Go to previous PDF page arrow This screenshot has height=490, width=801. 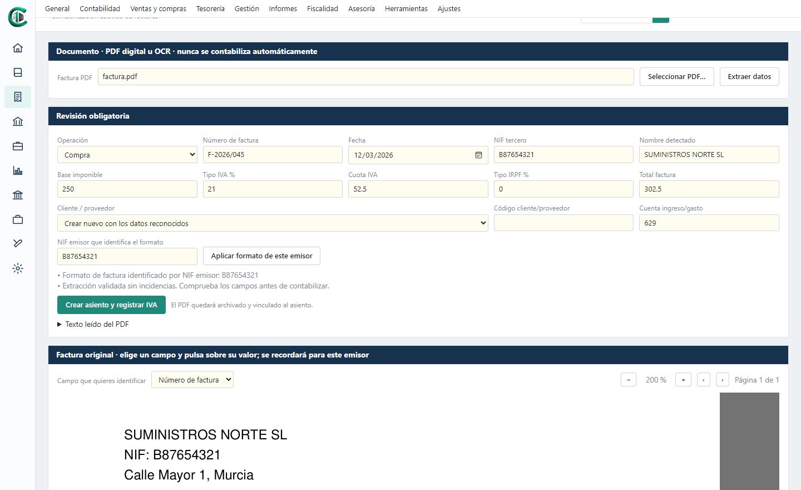tap(704, 380)
